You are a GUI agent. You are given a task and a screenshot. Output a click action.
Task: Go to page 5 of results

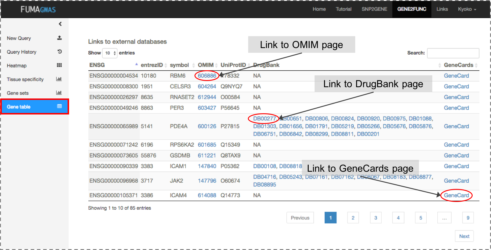(421, 218)
